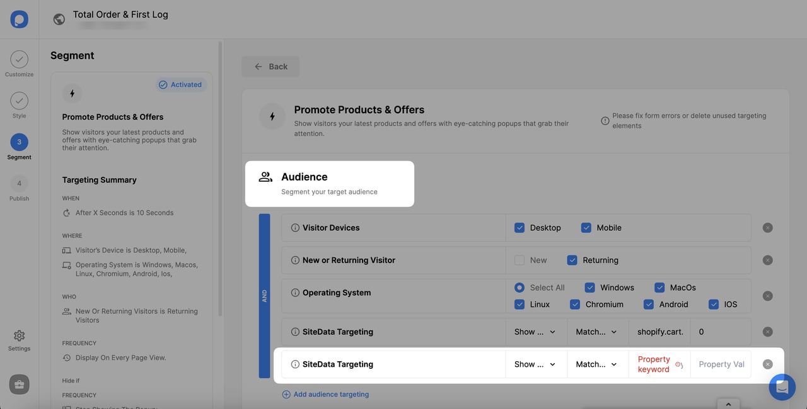Click the plus icon for adding targeting

click(x=286, y=395)
